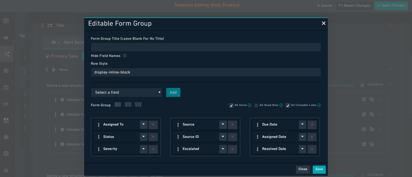This screenshot has width=412, height=177.
Task: Click the info icon beside All Inline
Action: pos(249,105)
